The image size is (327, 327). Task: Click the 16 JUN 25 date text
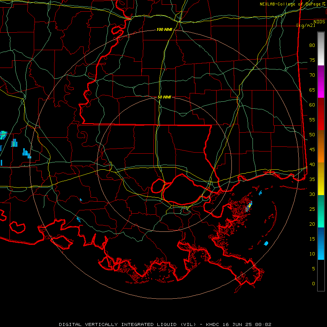238,324
